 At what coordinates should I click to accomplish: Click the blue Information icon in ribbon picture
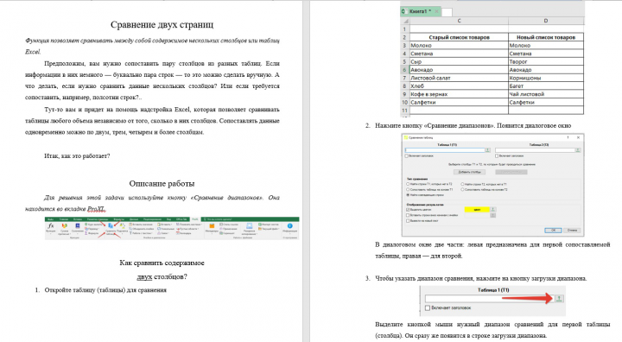click(x=289, y=225)
